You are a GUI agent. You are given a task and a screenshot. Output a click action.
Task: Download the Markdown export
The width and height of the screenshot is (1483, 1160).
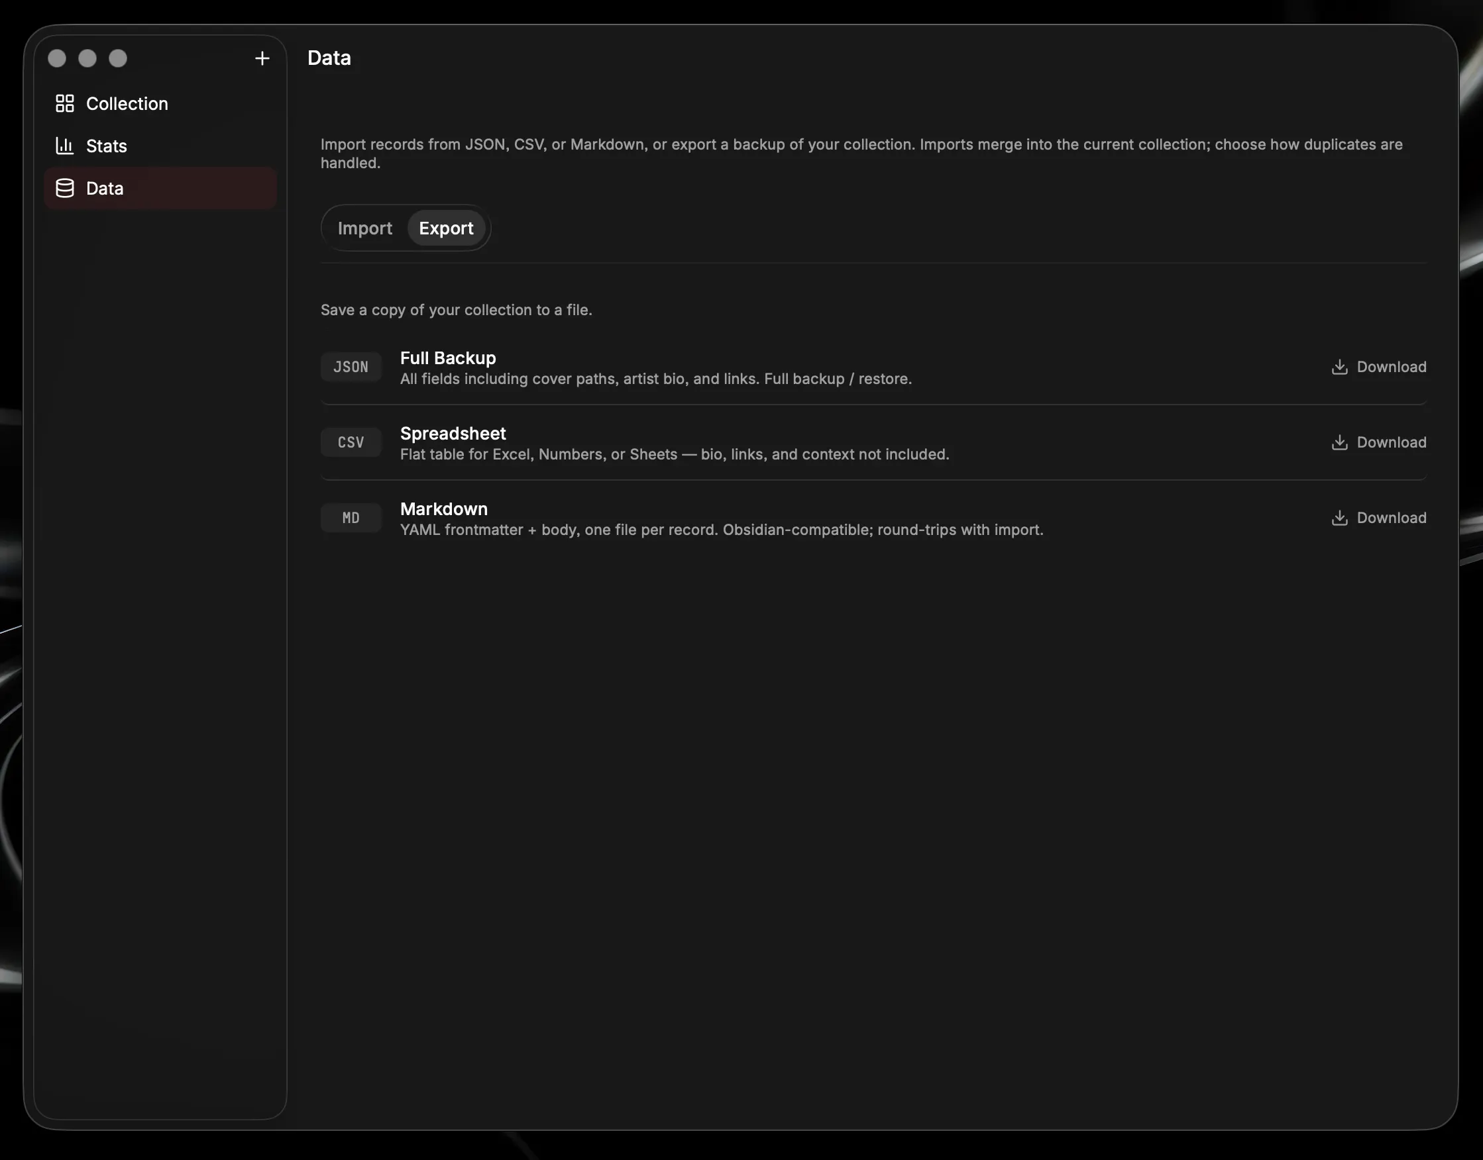(x=1378, y=518)
